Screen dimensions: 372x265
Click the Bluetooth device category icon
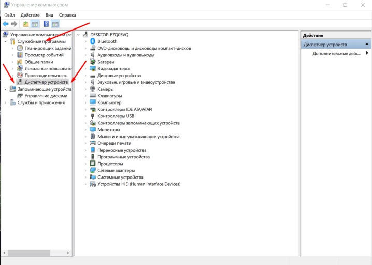93,41
